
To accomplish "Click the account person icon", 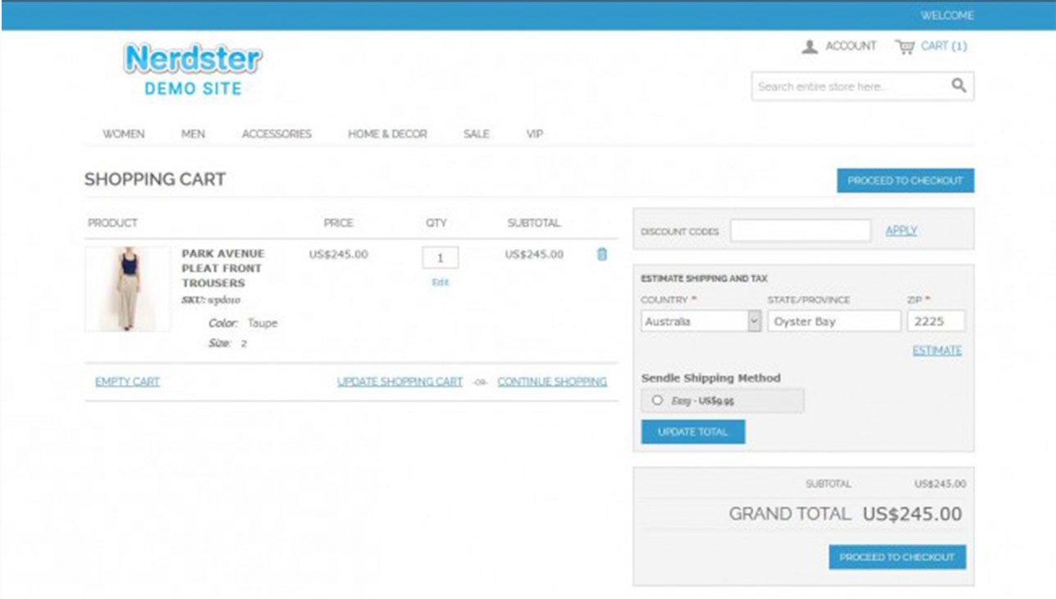I will [x=810, y=47].
